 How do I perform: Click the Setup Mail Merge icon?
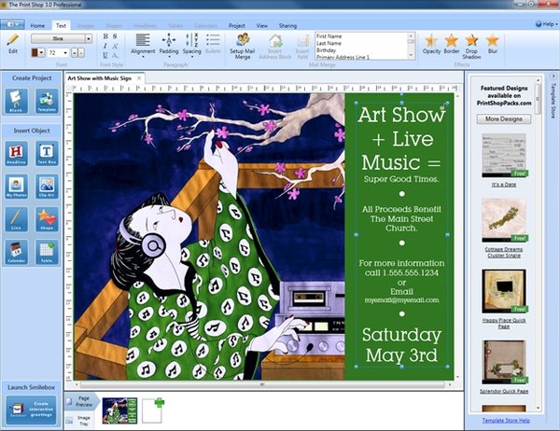(x=243, y=44)
